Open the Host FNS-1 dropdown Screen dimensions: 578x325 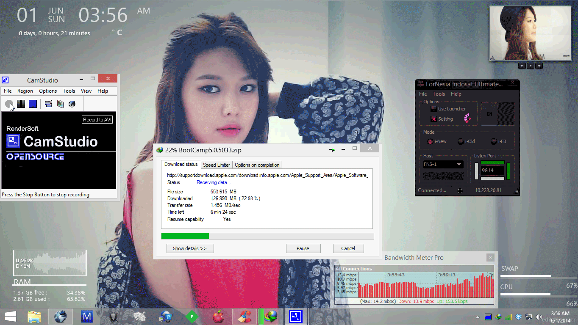443,164
